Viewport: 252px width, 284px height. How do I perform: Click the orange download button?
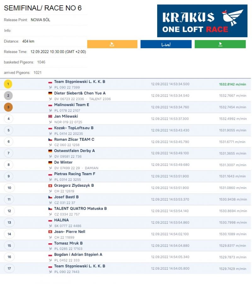pyautogui.click(x=112, y=44)
